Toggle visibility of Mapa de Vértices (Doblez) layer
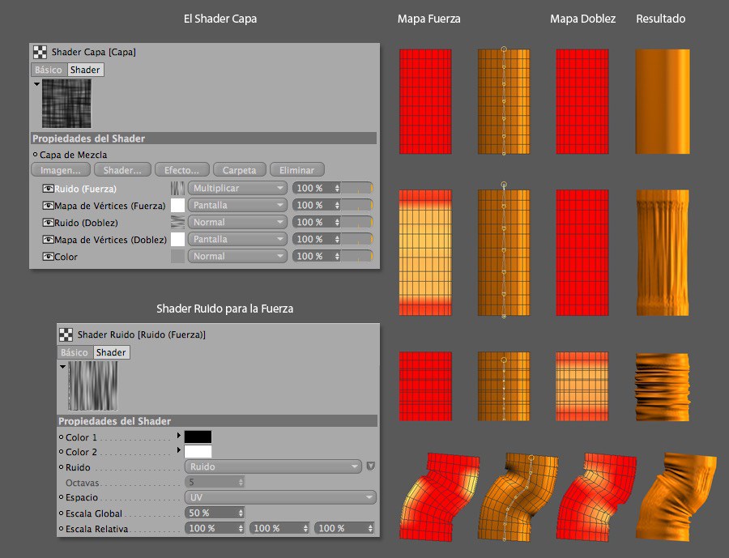This screenshot has height=558, width=729. [x=48, y=240]
